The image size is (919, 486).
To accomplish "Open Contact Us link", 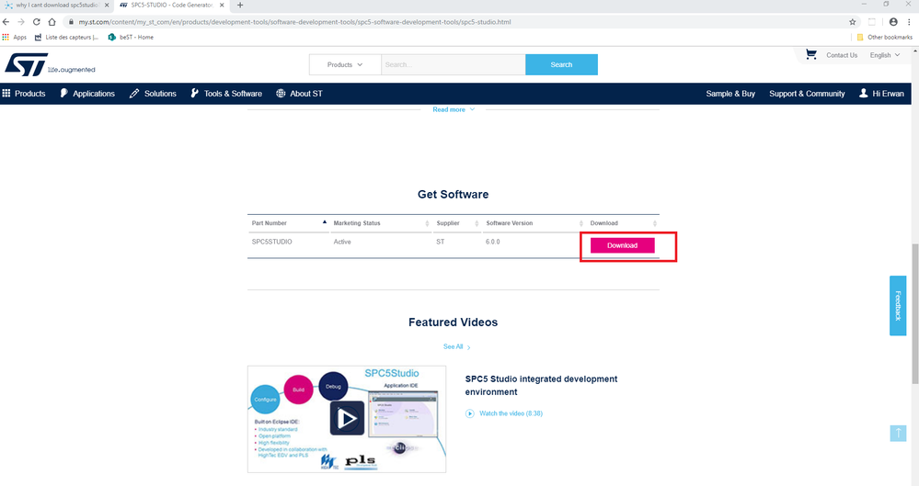I will (842, 55).
